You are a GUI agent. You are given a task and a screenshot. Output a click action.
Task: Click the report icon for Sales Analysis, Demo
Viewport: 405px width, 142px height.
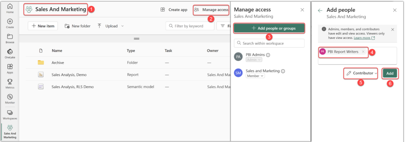pyautogui.click(x=41, y=75)
